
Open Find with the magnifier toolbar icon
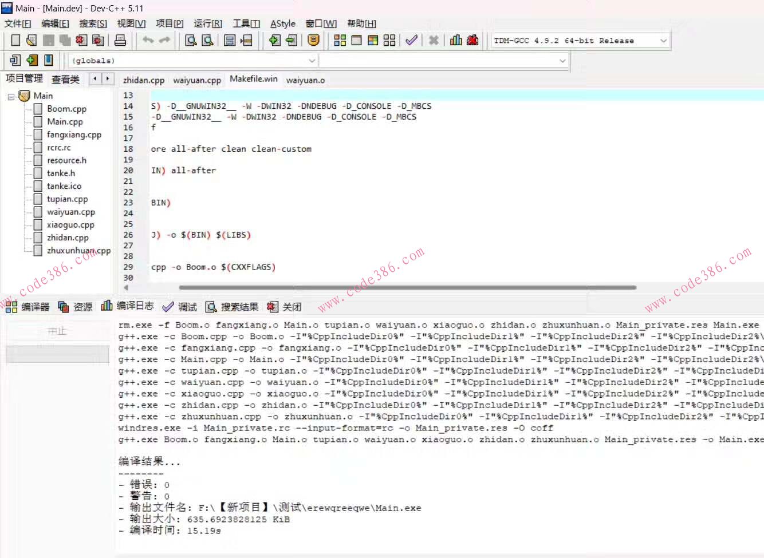(191, 40)
